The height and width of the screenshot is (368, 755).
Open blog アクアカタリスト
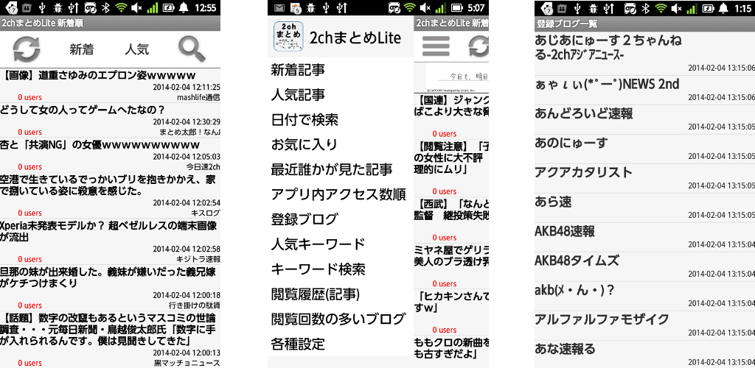(x=644, y=178)
